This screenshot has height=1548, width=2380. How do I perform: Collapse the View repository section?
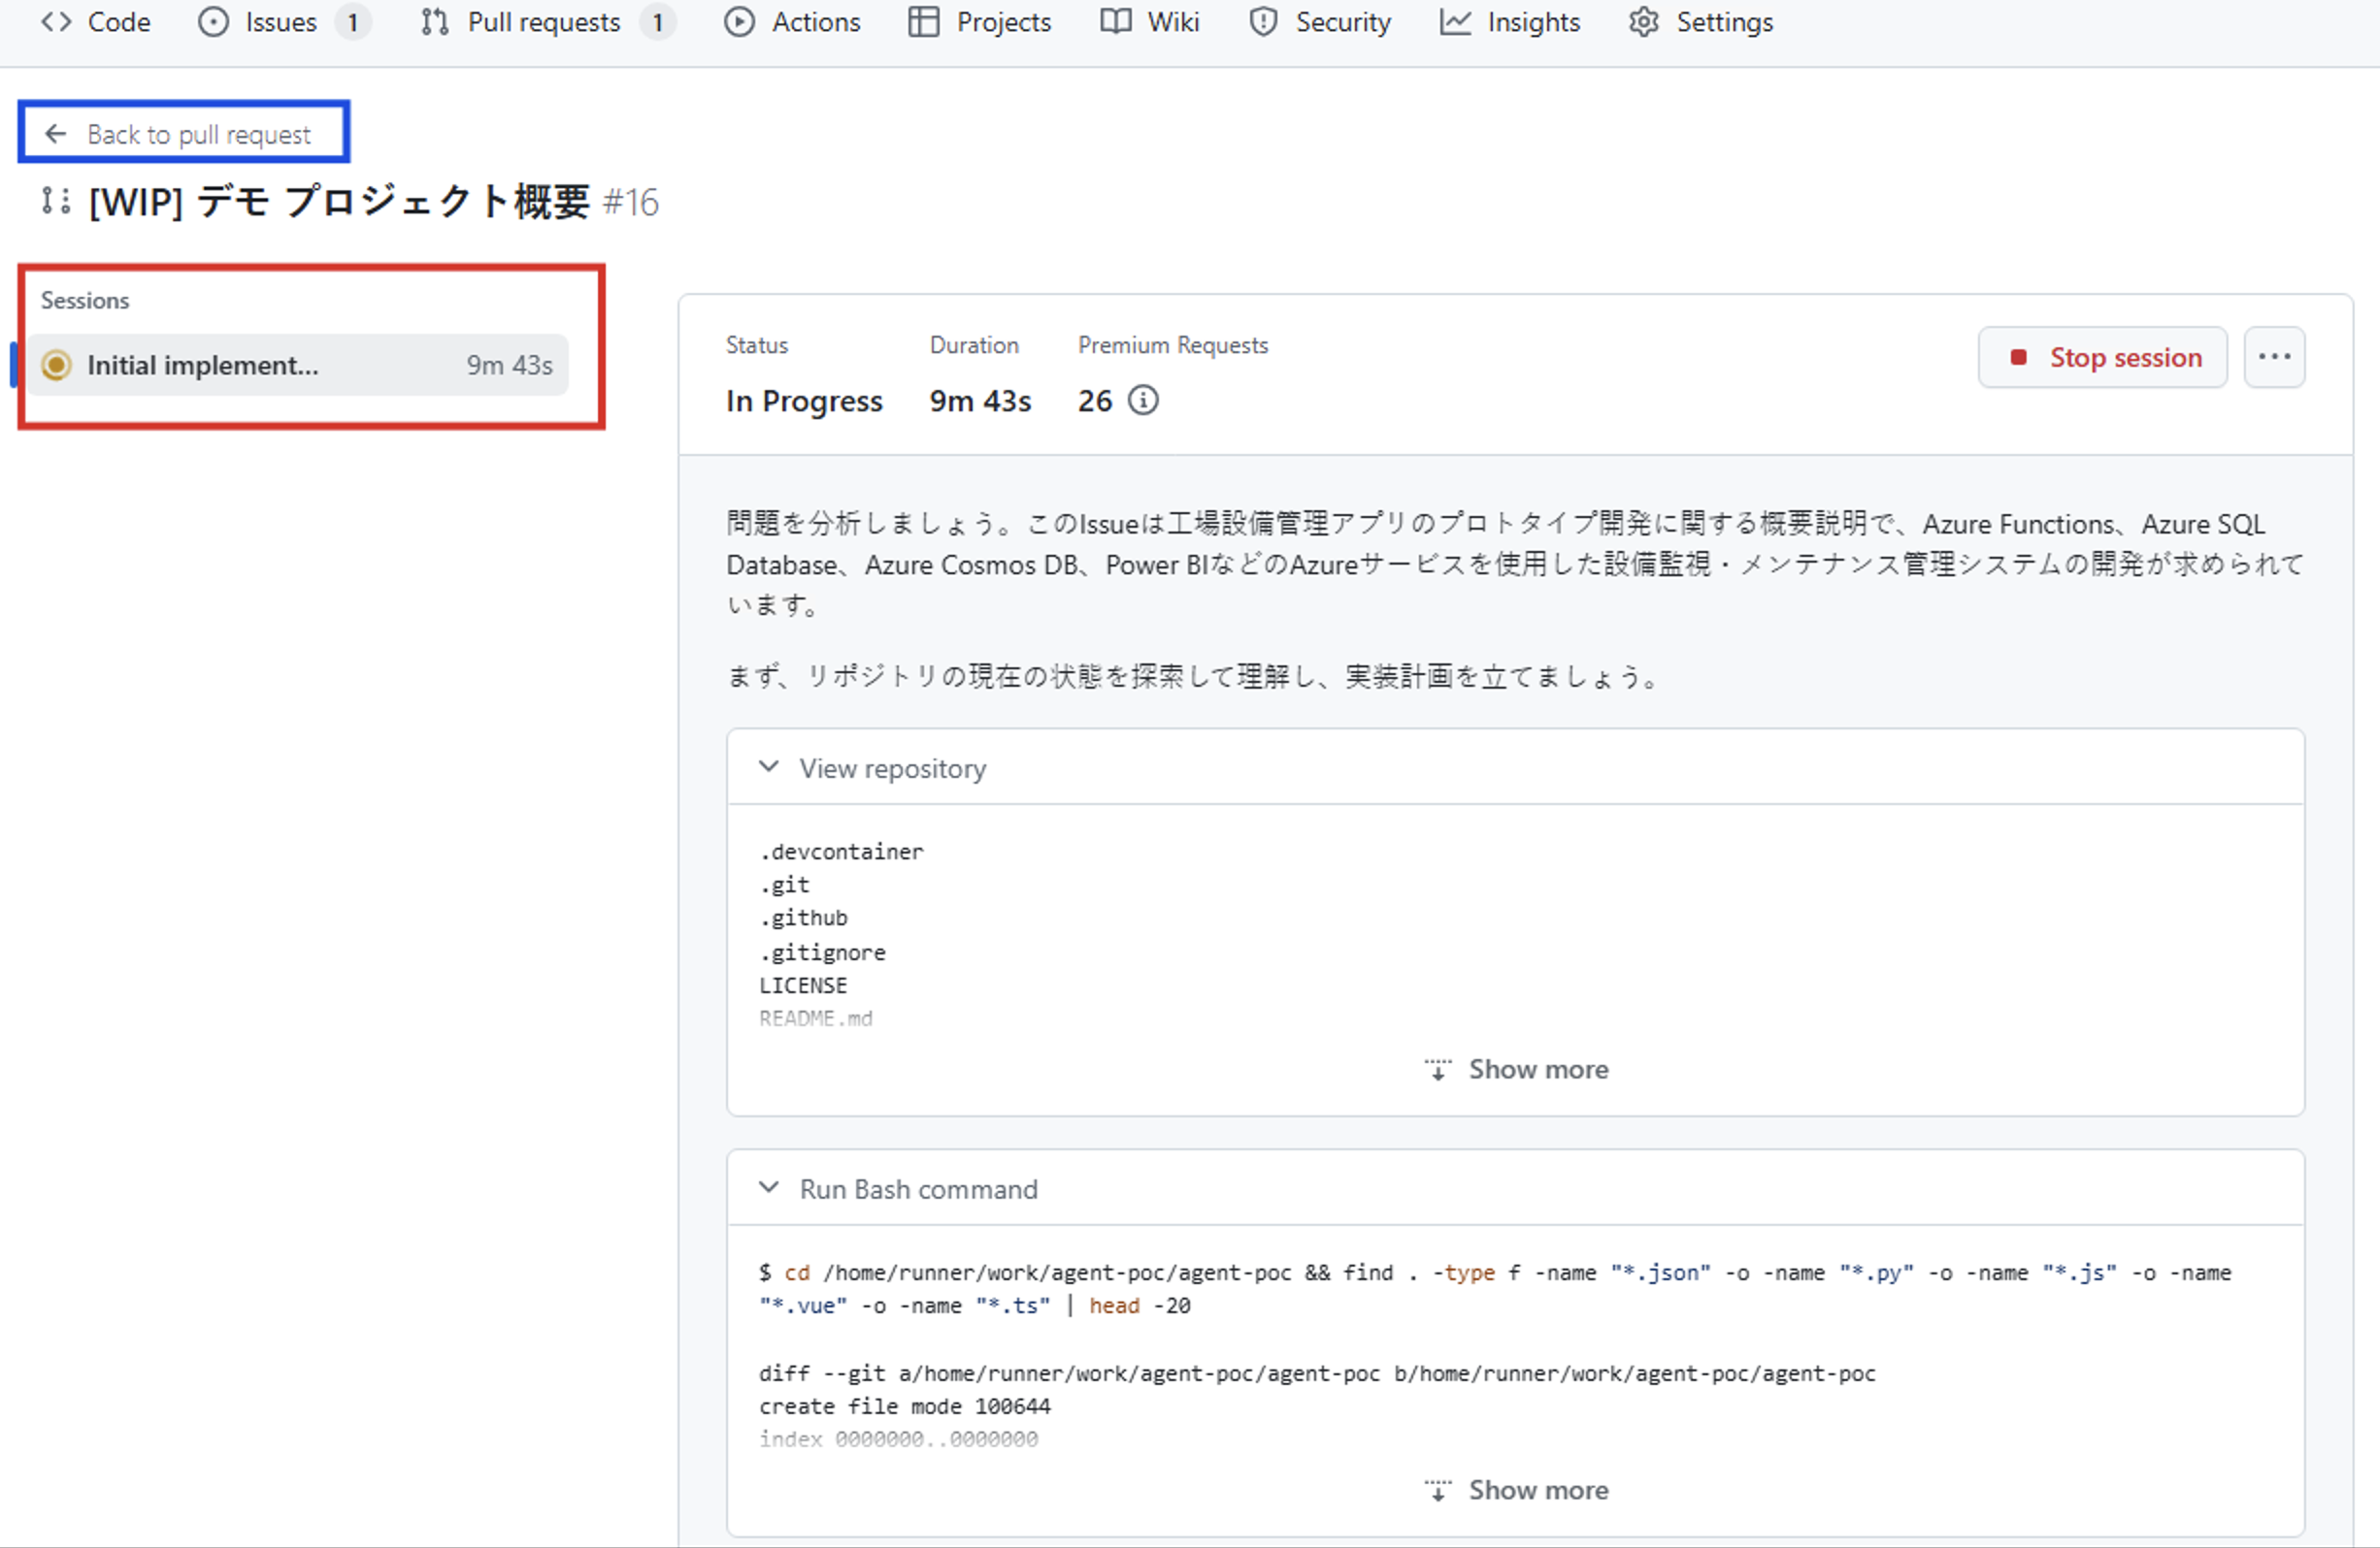(768, 767)
